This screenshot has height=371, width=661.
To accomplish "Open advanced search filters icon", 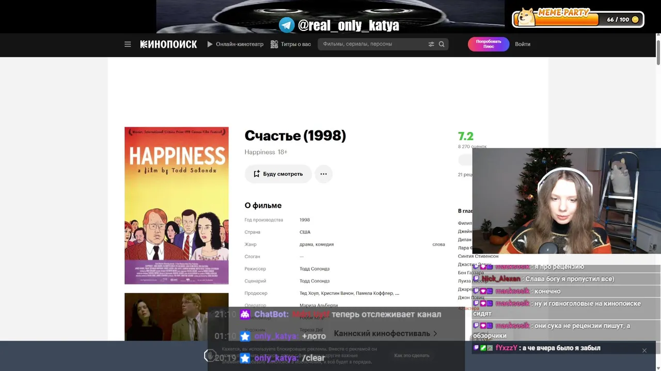I will pyautogui.click(x=431, y=44).
